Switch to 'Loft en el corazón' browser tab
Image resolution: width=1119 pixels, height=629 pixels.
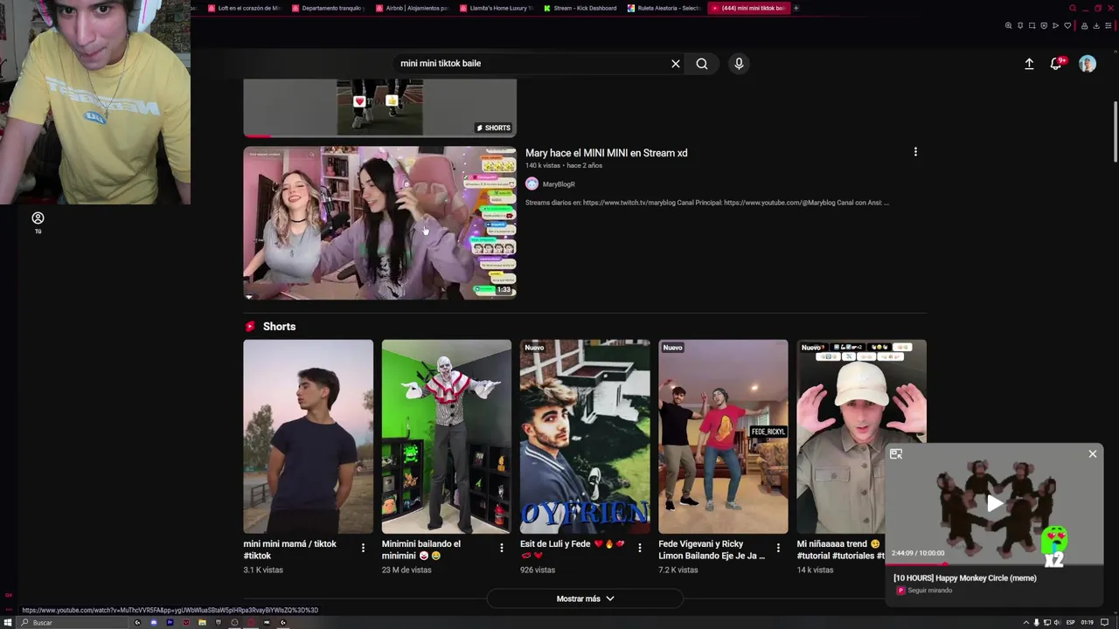click(x=244, y=8)
